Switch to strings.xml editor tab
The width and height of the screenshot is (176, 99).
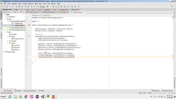[x=64, y=12]
